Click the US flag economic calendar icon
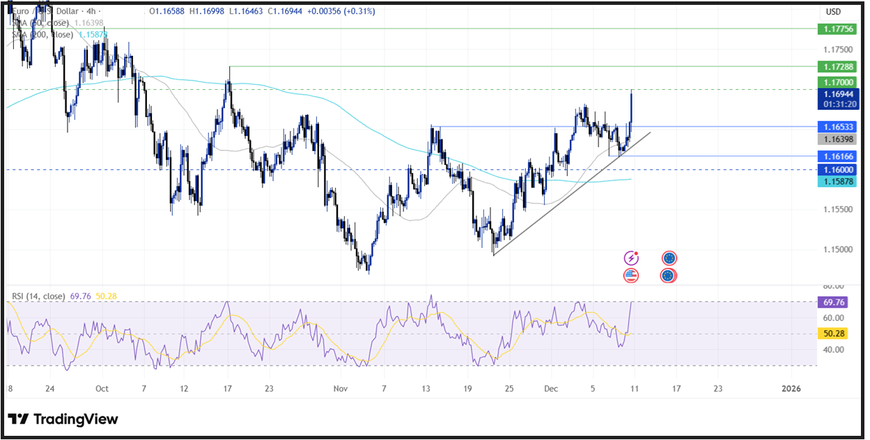Screen dimensions: 870x440 pos(630,274)
